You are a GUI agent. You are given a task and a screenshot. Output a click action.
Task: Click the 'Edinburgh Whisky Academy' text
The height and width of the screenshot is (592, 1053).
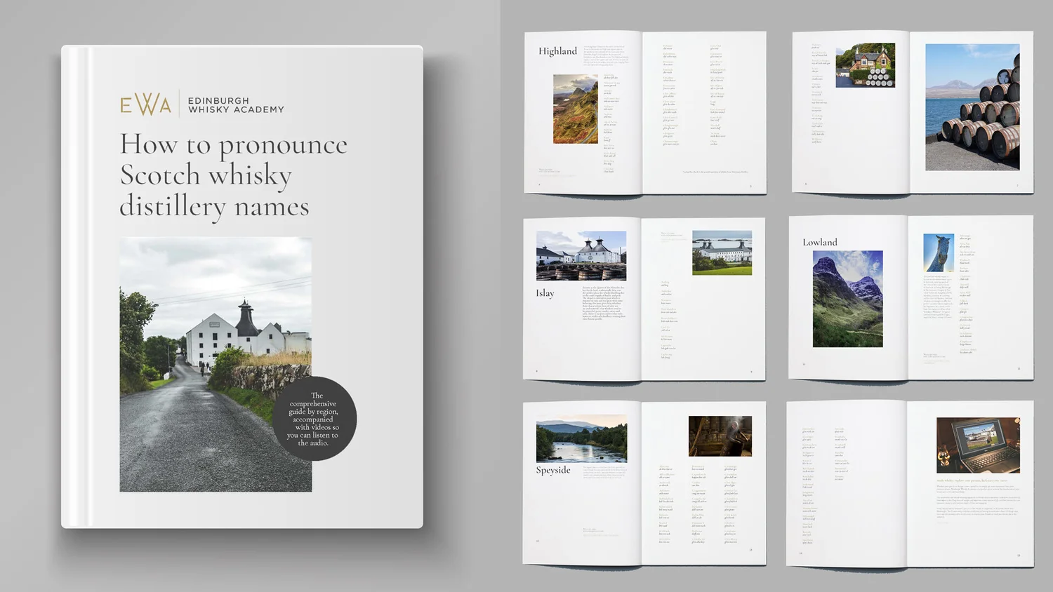tap(236, 105)
